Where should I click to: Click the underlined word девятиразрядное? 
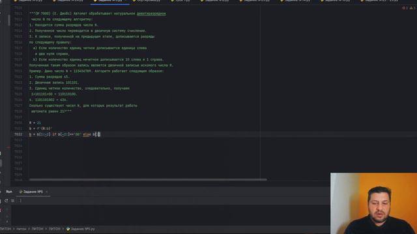pyautogui.click(x=151, y=14)
